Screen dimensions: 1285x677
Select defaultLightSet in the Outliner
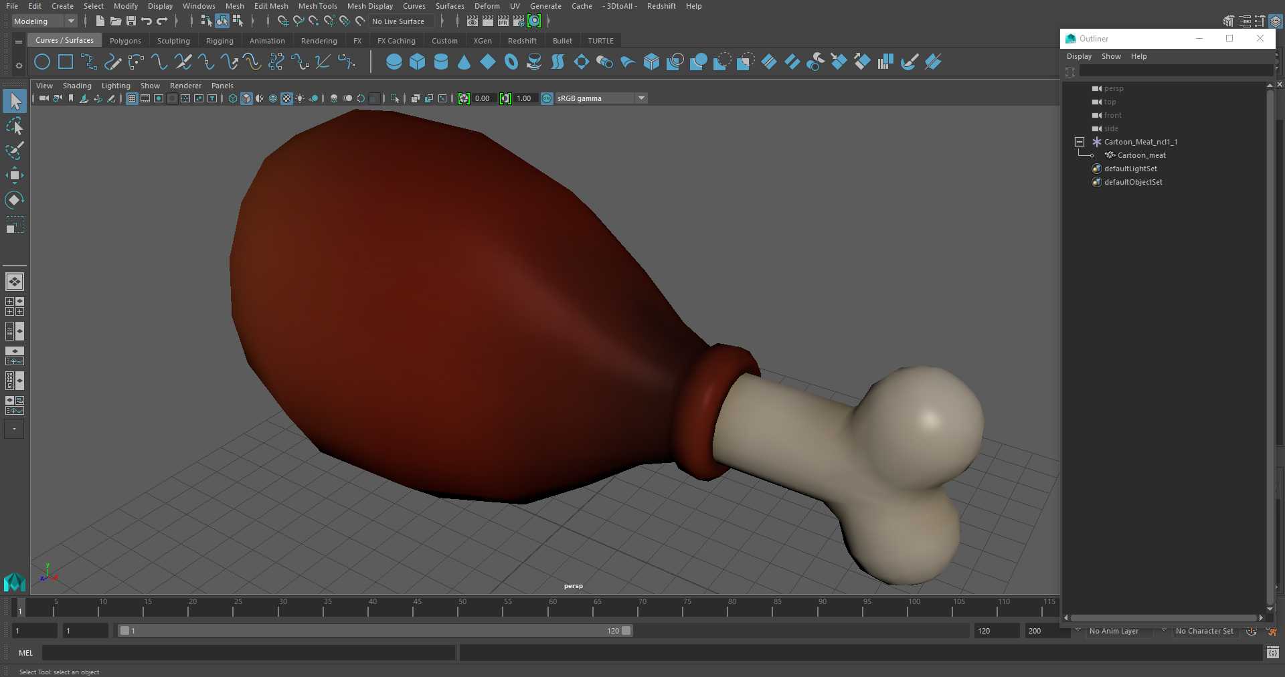pos(1130,169)
